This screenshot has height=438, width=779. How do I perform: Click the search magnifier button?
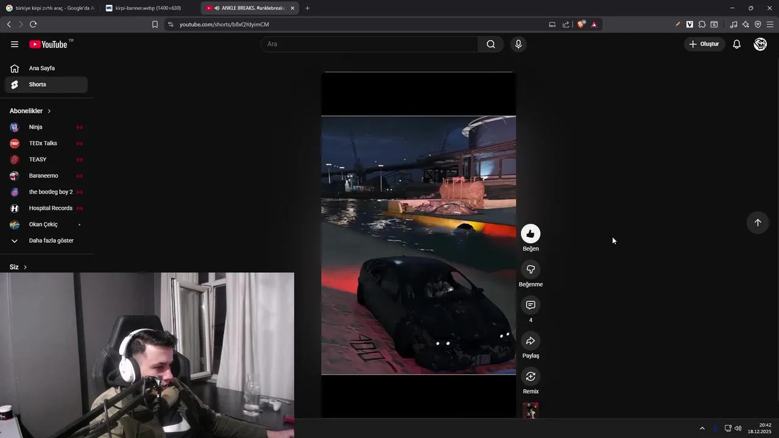pos(491,44)
